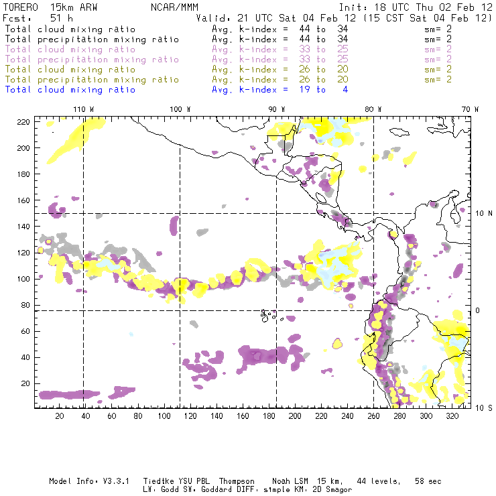The image size is (496, 496).
Task: Select the '260' tick on bottom axis
Action: [373, 416]
